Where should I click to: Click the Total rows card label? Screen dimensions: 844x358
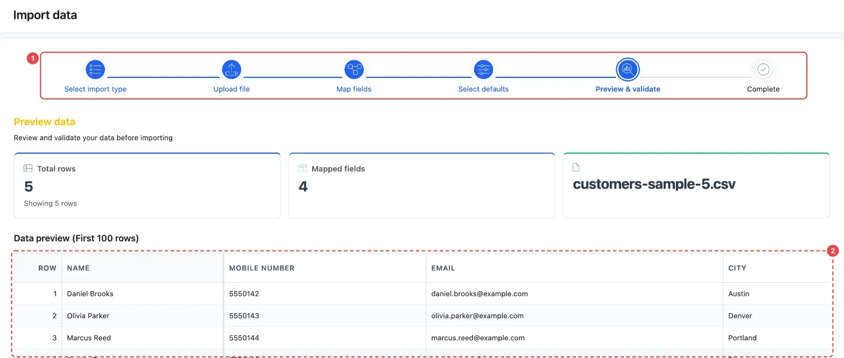click(57, 169)
